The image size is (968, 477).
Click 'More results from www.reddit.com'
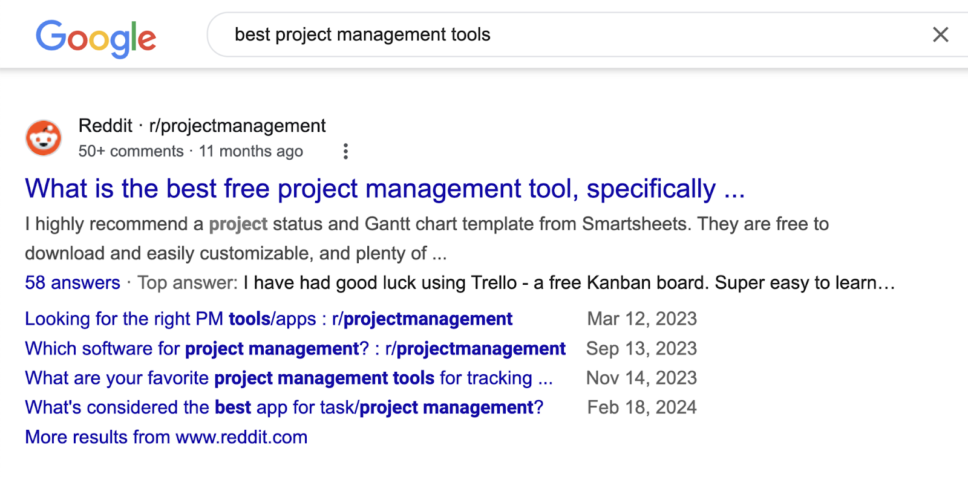166,437
